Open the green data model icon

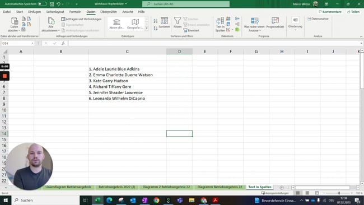coord(237,30)
